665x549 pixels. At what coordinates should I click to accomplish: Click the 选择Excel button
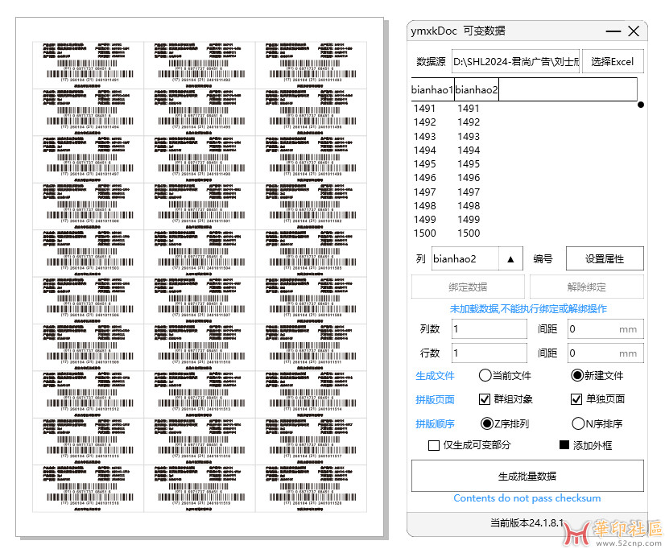point(613,61)
